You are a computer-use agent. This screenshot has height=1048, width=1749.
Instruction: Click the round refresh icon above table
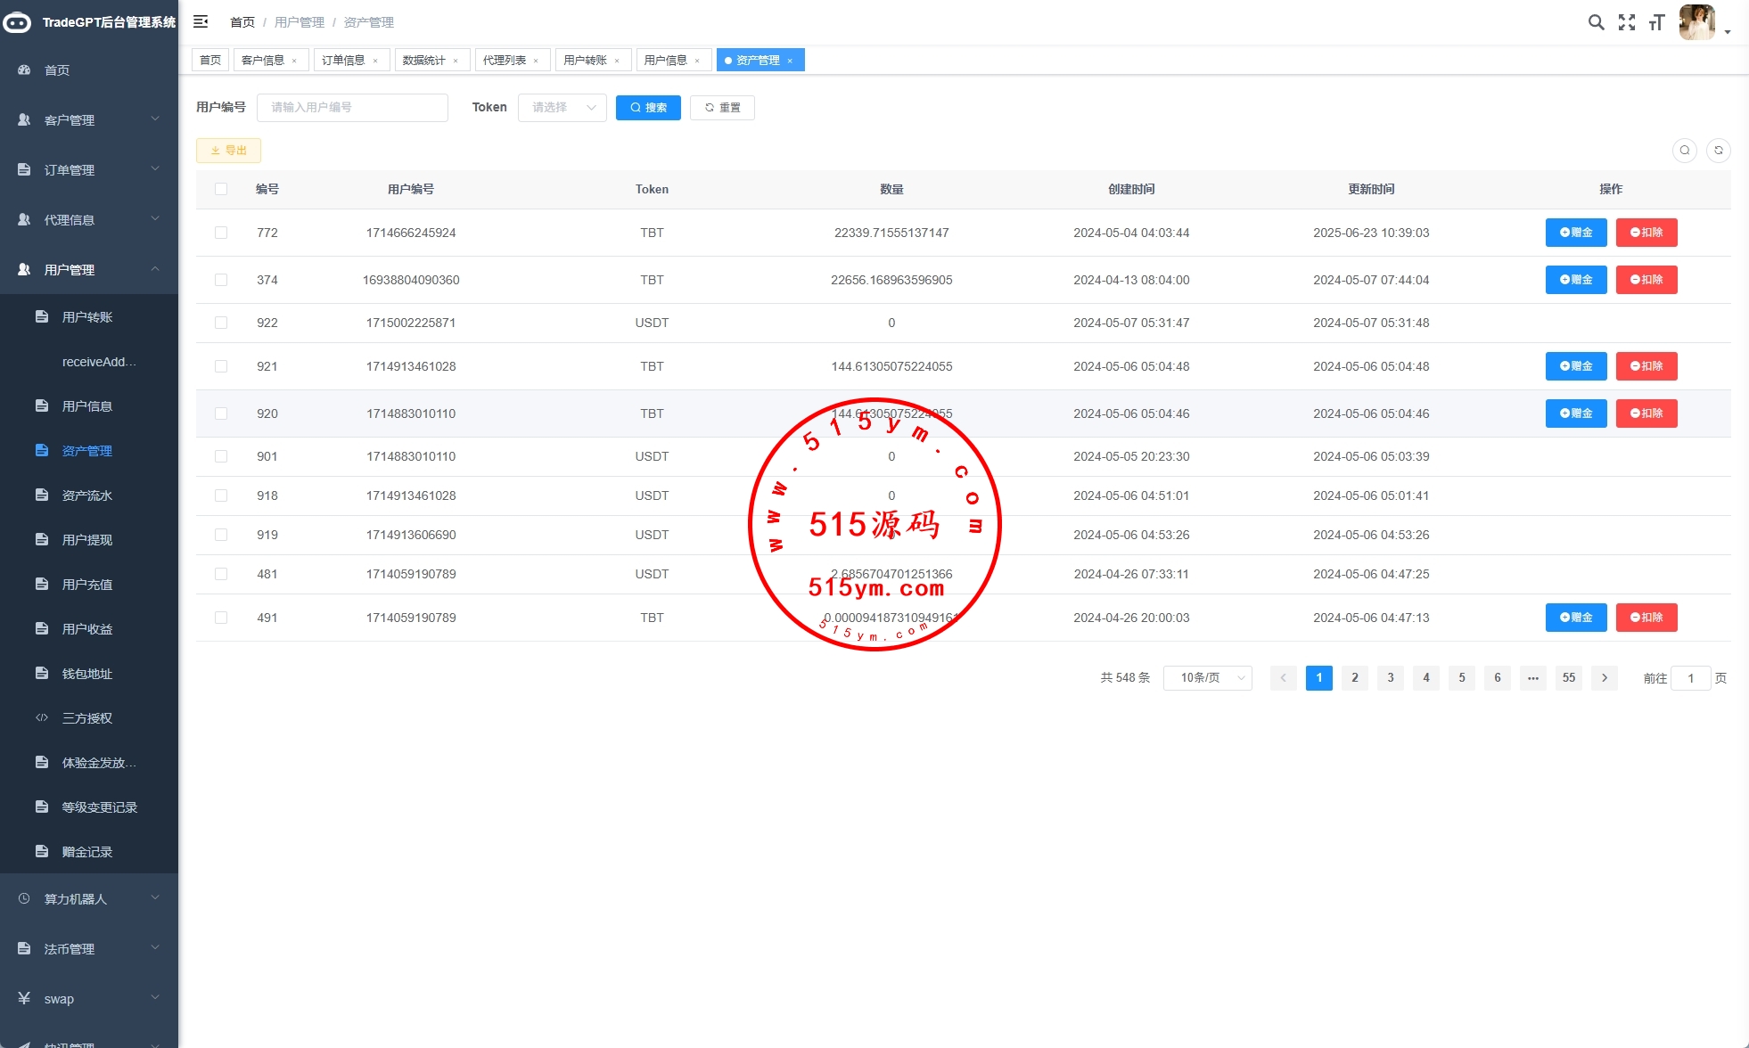pos(1718,151)
